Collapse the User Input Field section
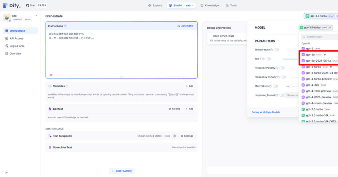 (211, 36)
